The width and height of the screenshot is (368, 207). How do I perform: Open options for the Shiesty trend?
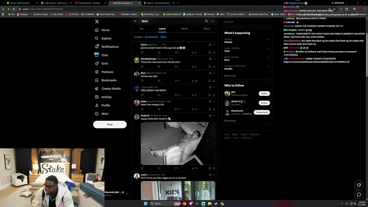pyautogui.click(x=269, y=39)
